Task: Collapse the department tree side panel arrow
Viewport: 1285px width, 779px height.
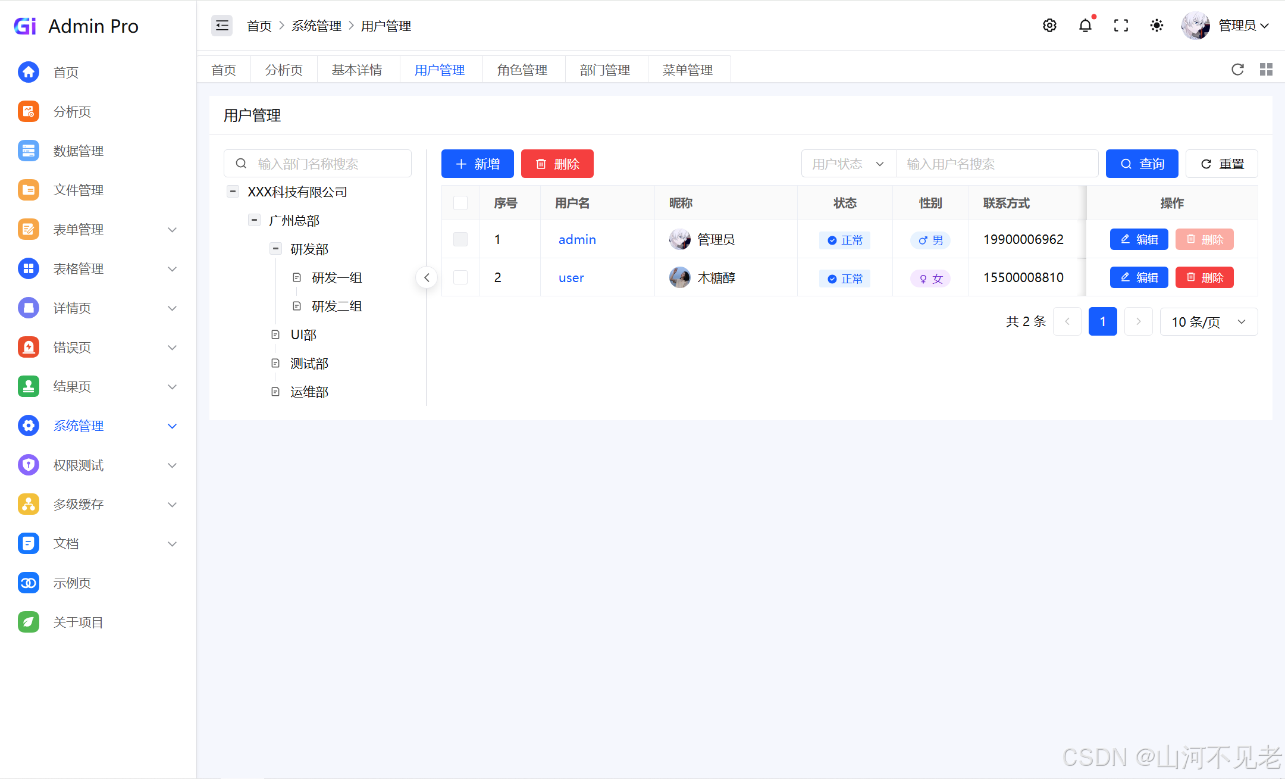Action: [x=427, y=277]
